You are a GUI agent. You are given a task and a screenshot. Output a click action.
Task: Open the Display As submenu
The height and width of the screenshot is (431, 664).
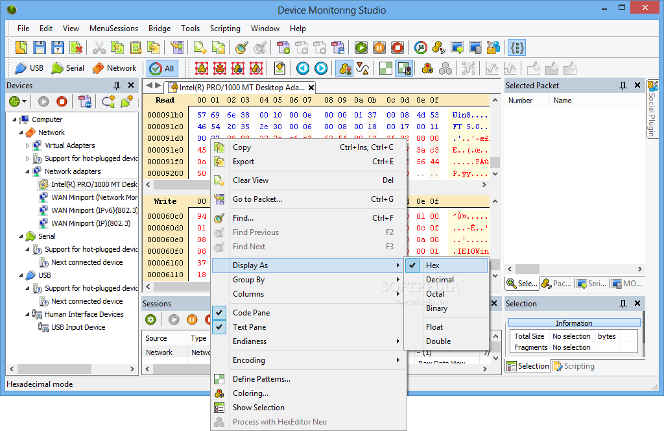click(309, 265)
